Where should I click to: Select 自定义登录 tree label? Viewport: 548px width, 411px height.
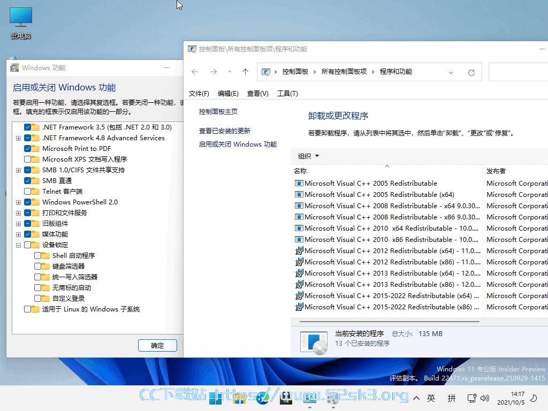[68, 299]
